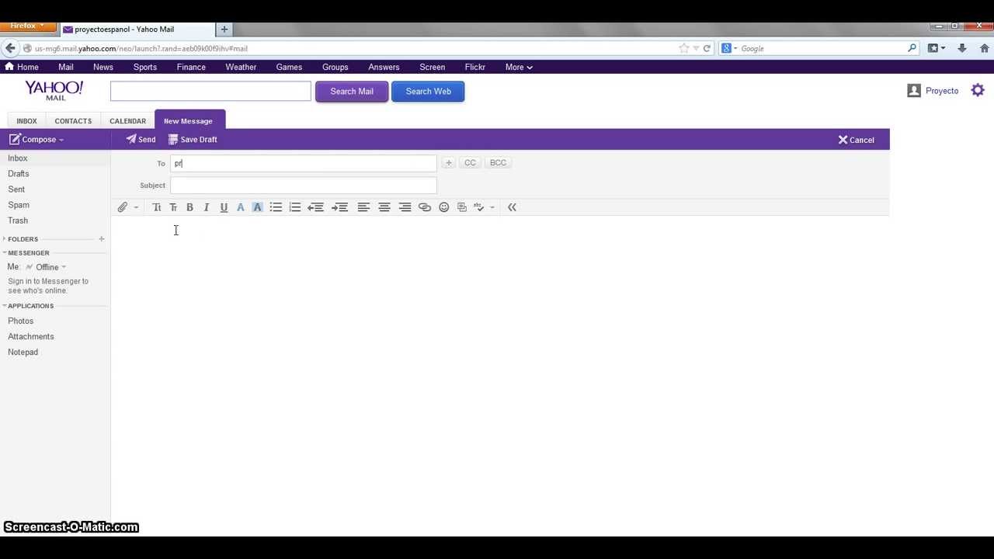Add a CC recipient field
This screenshot has height=559, width=994.
[470, 163]
